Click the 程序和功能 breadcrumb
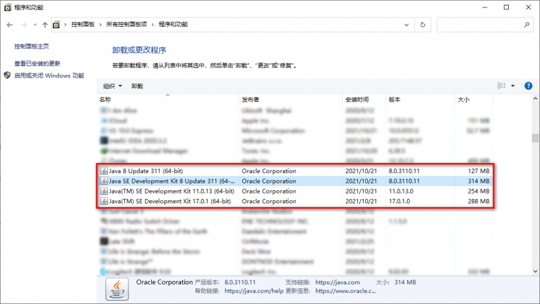Image resolution: width=540 pixels, height=304 pixels. click(173, 24)
